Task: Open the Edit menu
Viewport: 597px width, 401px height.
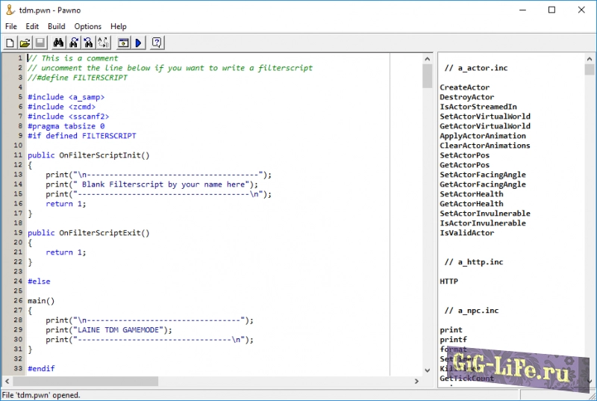Action: [x=32, y=26]
